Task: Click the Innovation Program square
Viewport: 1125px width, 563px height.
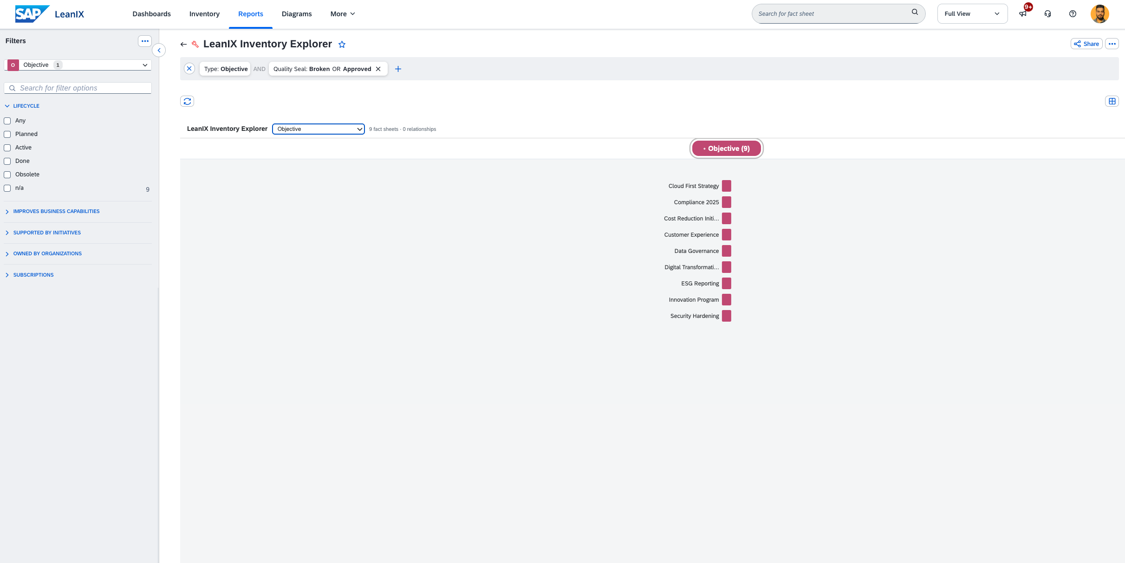Action: (727, 299)
